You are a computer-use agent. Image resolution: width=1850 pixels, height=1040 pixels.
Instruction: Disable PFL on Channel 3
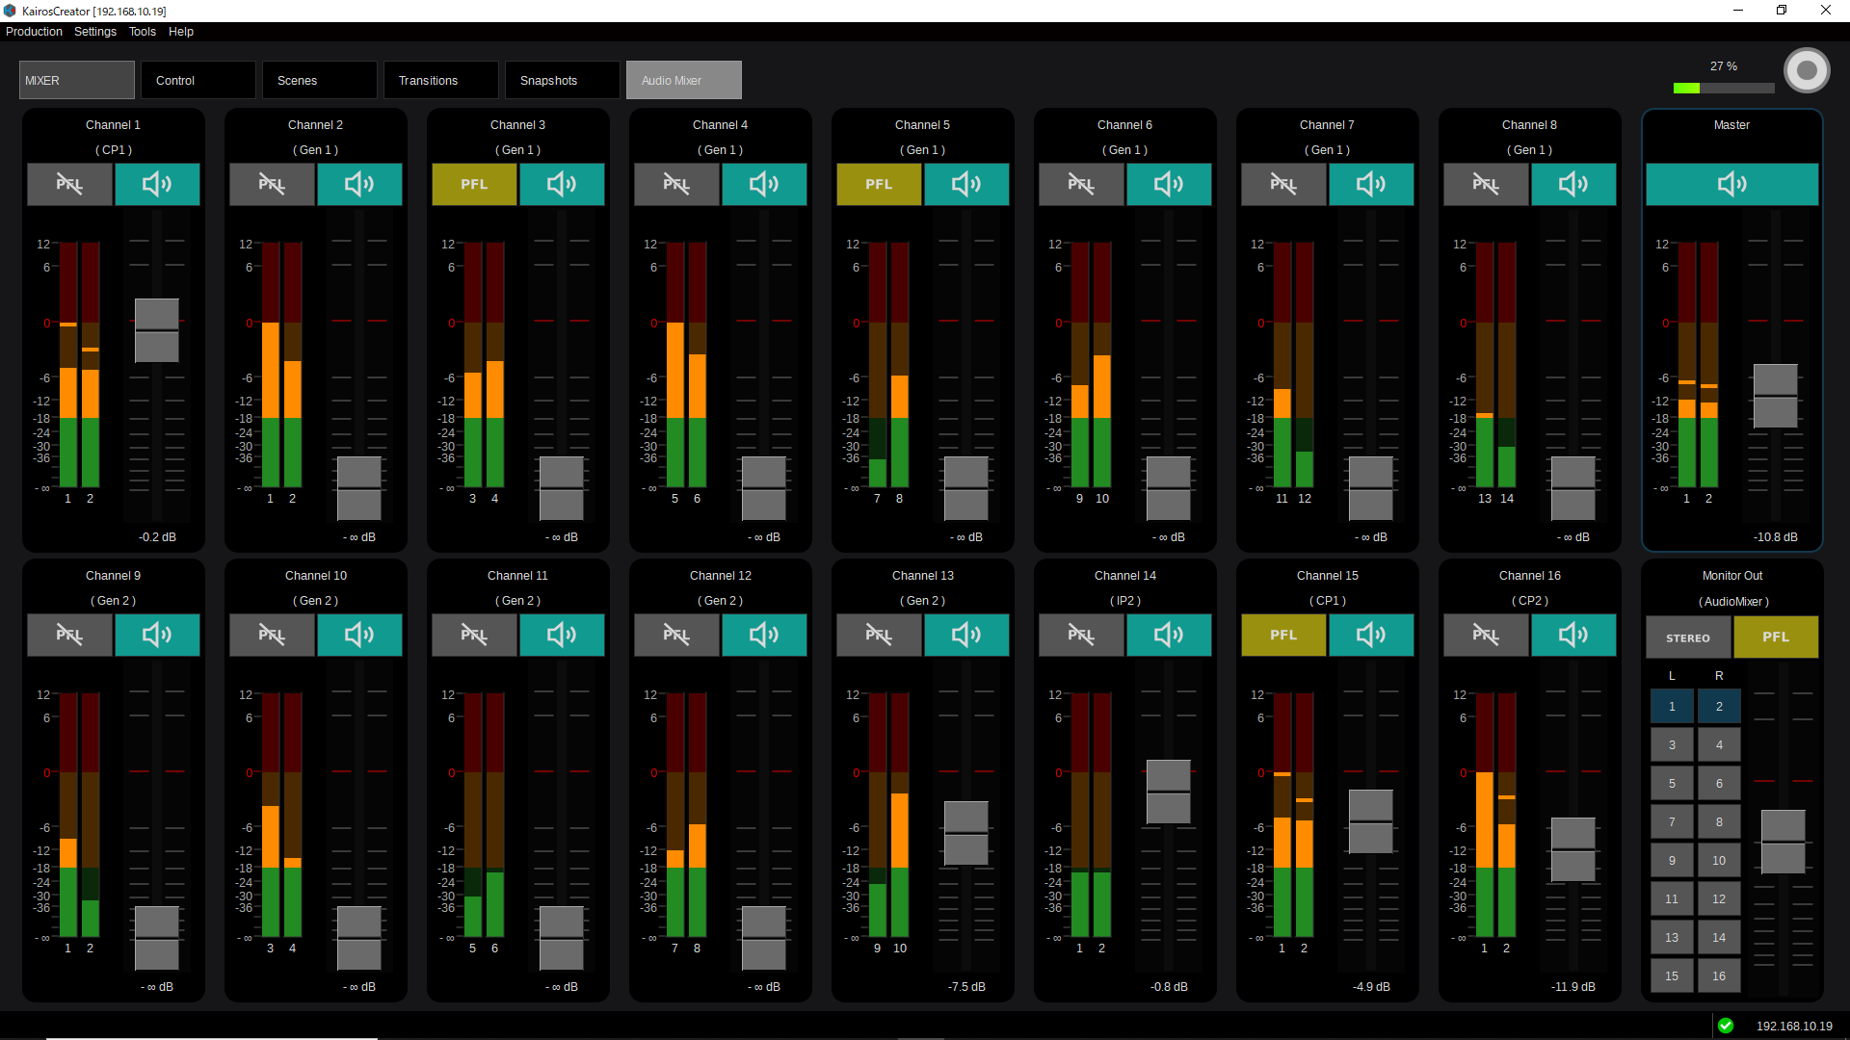(x=474, y=184)
